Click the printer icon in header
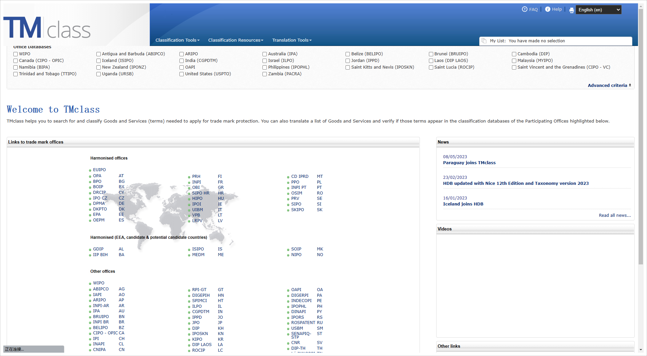 (x=572, y=10)
